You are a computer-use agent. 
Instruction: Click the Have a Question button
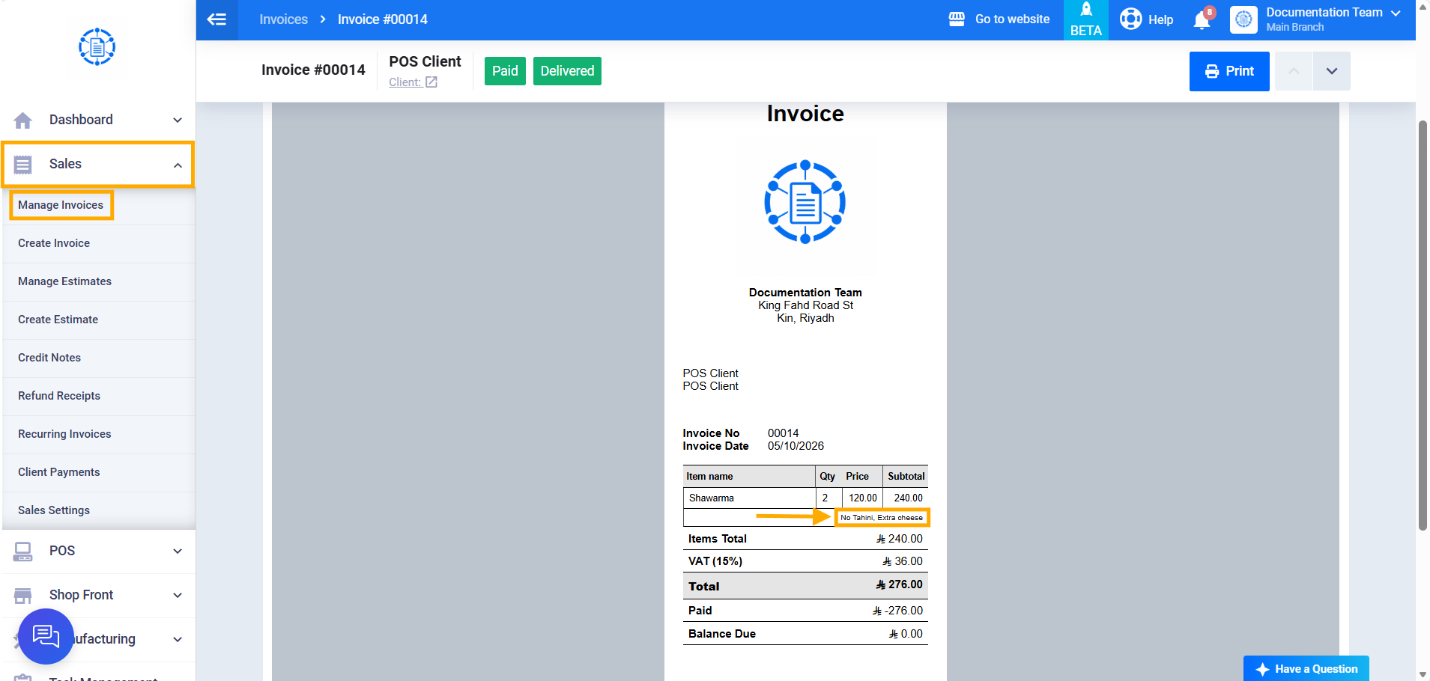(1306, 668)
